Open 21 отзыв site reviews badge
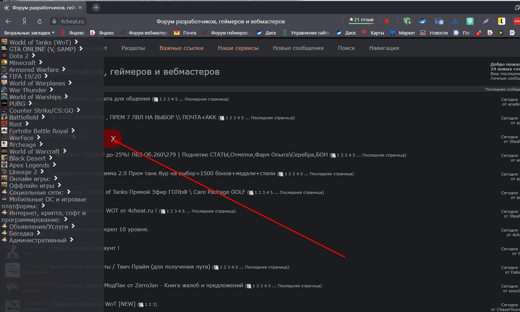 tap(361, 20)
